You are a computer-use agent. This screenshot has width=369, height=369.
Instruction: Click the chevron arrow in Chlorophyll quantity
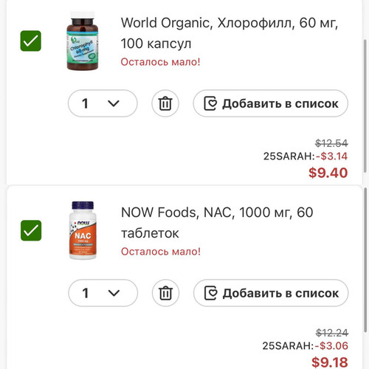pyautogui.click(x=114, y=103)
